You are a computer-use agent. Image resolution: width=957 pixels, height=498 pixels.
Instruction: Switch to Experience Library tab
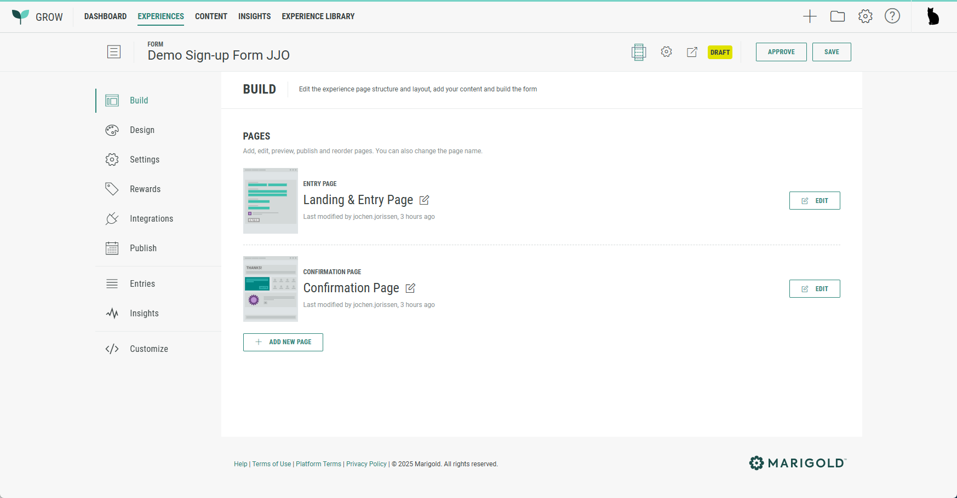coord(318,16)
